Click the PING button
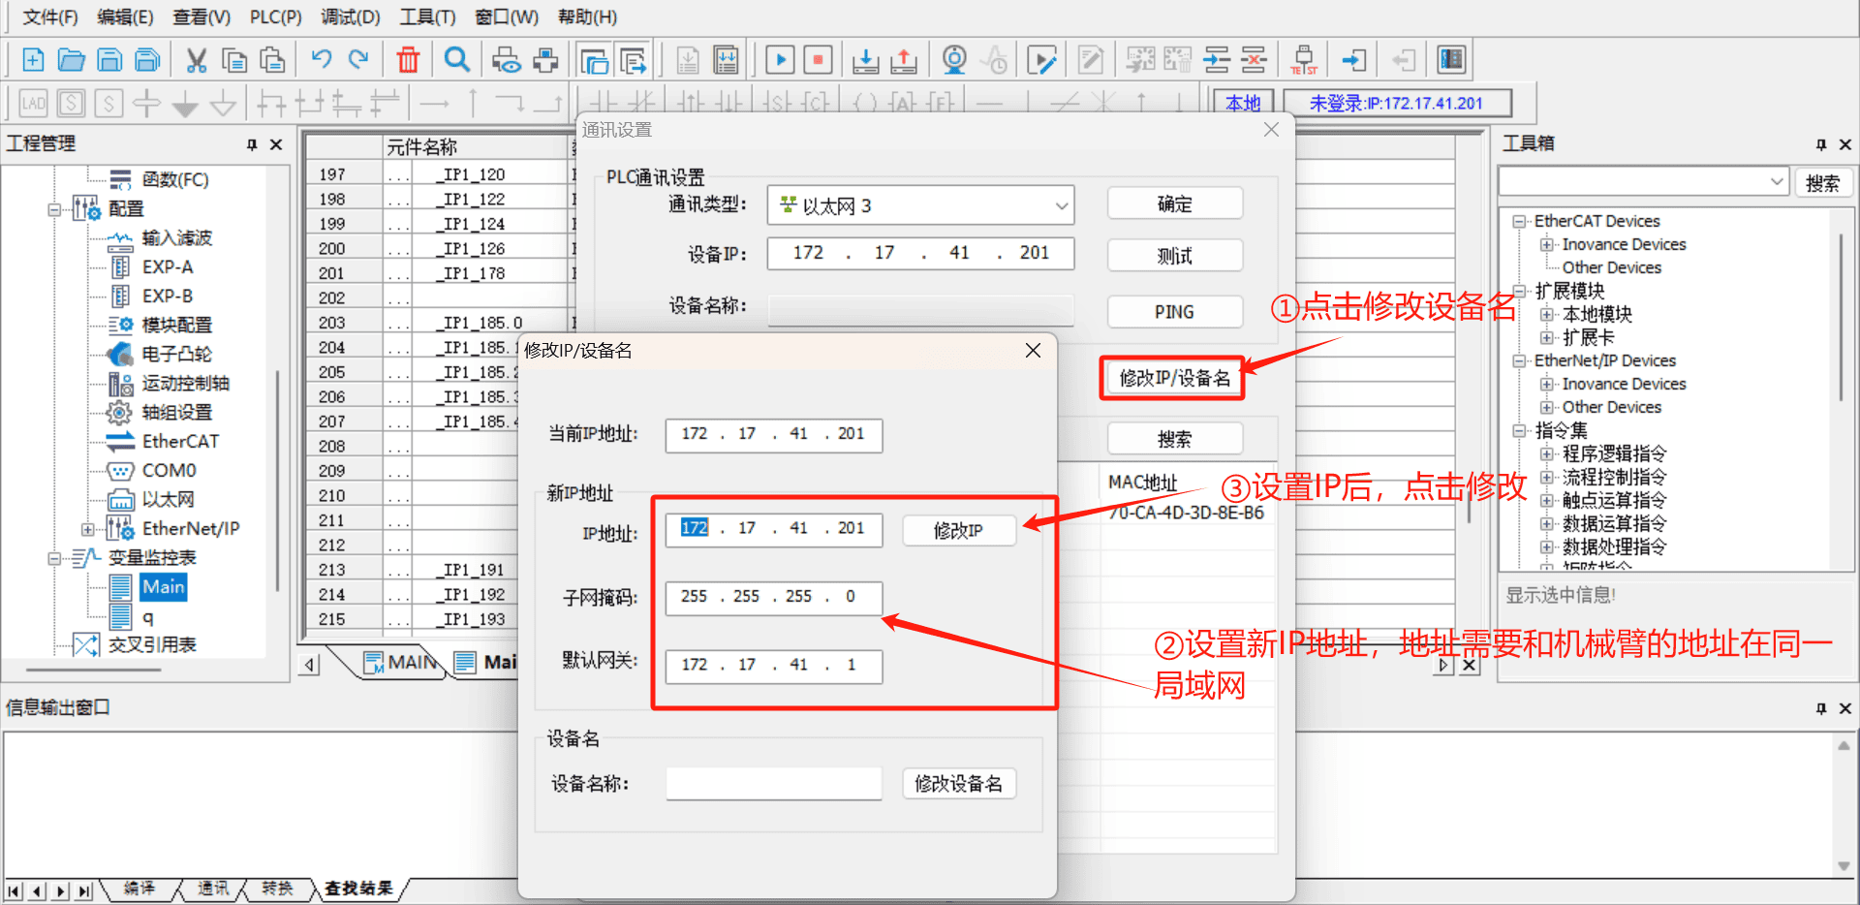 pos(1174,312)
